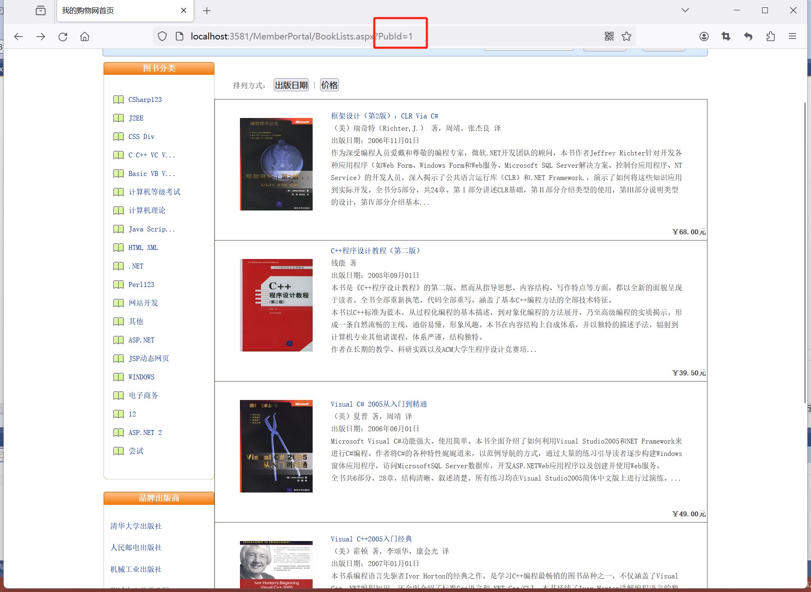Open a new browser tab

(207, 11)
